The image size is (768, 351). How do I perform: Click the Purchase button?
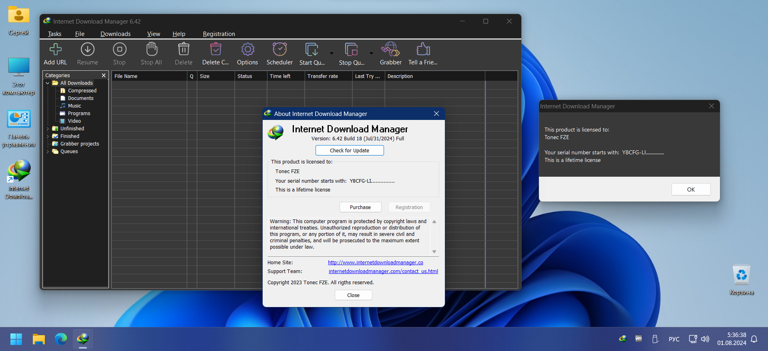click(x=360, y=207)
